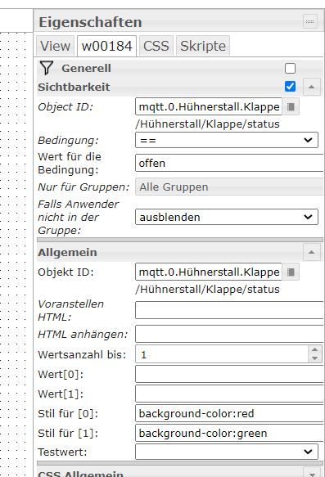The image size is (325, 477).
Task: Collapse the Sichtbarkeit section arrow
Action: pyautogui.click(x=311, y=87)
